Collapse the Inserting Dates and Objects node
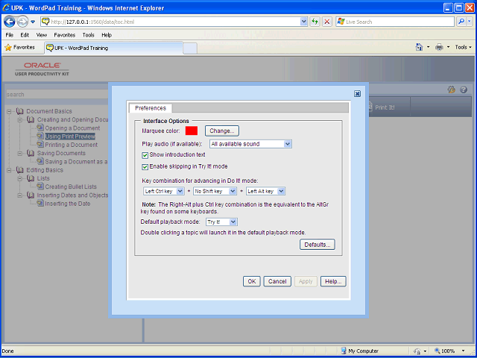The image size is (477, 358). point(20,195)
